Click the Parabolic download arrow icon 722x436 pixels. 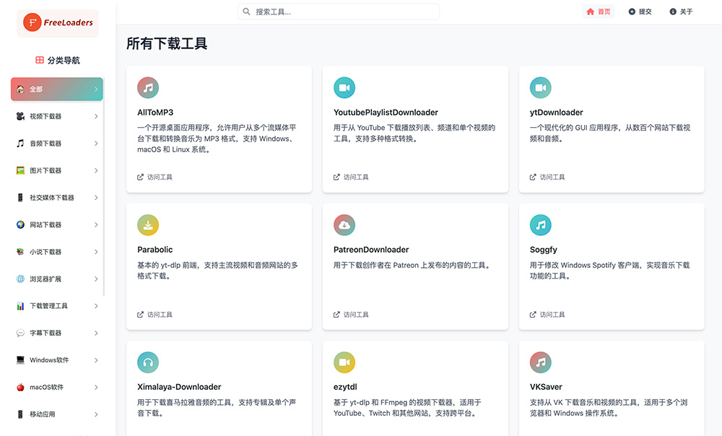tap(148, 225)
